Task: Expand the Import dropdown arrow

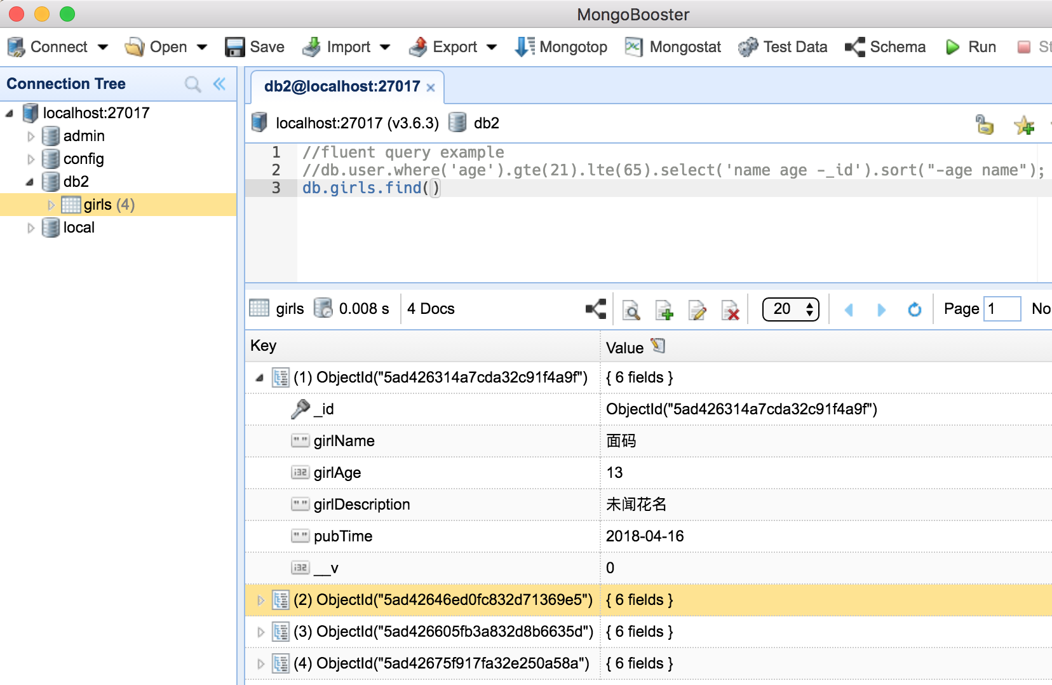Action: pyautogui.click(x=385, y=47)
